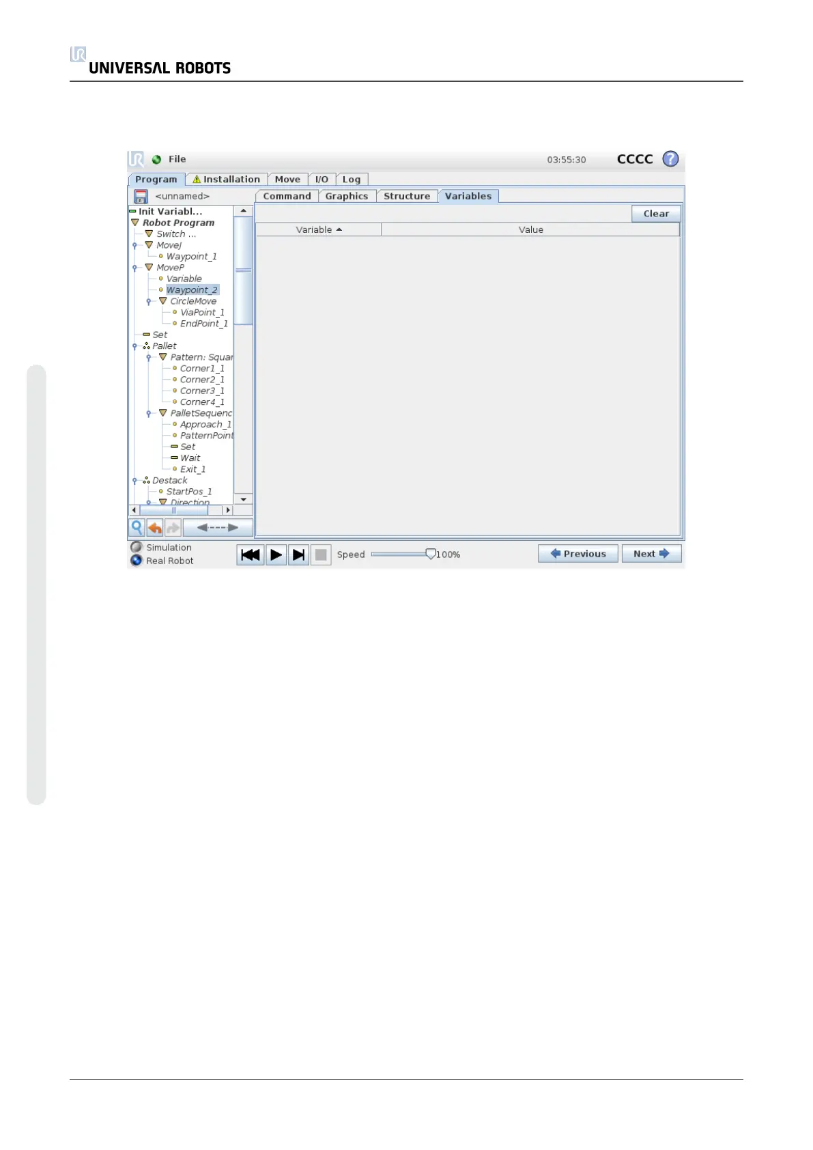The height and width of the screenshot is (1150, 813).
Task: Click the grey stop button
Action: 321,555
